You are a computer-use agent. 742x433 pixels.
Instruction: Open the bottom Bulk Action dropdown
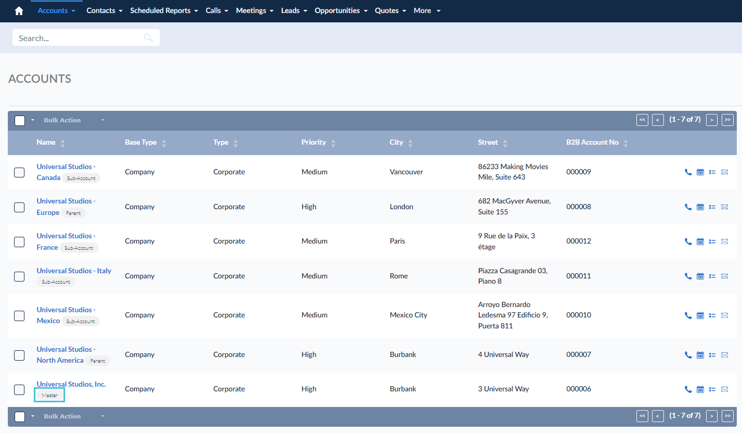tap(74, 416)
